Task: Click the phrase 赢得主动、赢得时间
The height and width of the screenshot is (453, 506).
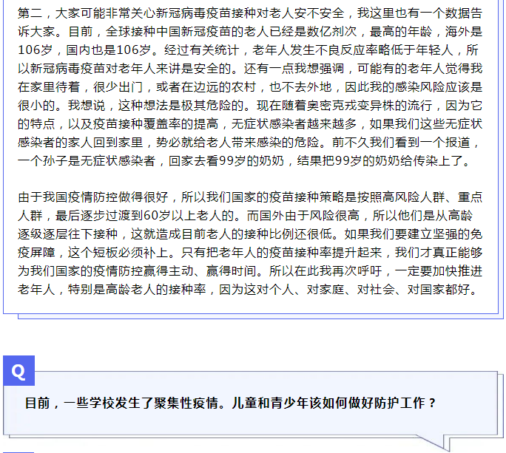Action: point(200,270)
